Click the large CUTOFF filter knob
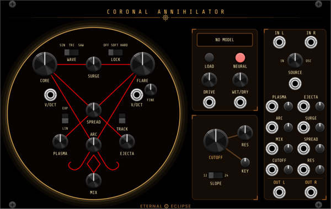 click(216, 141)
